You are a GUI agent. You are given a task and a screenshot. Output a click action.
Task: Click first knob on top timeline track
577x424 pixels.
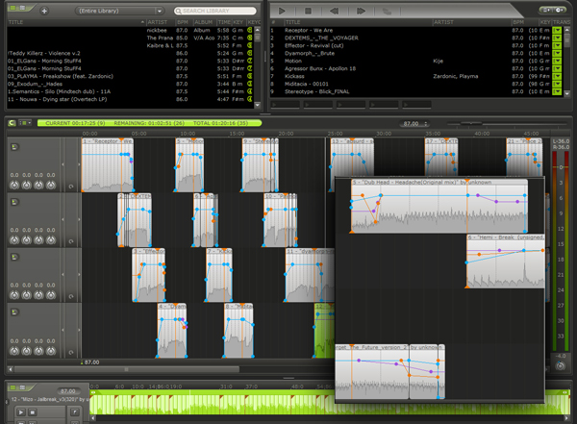coord(14,184)
